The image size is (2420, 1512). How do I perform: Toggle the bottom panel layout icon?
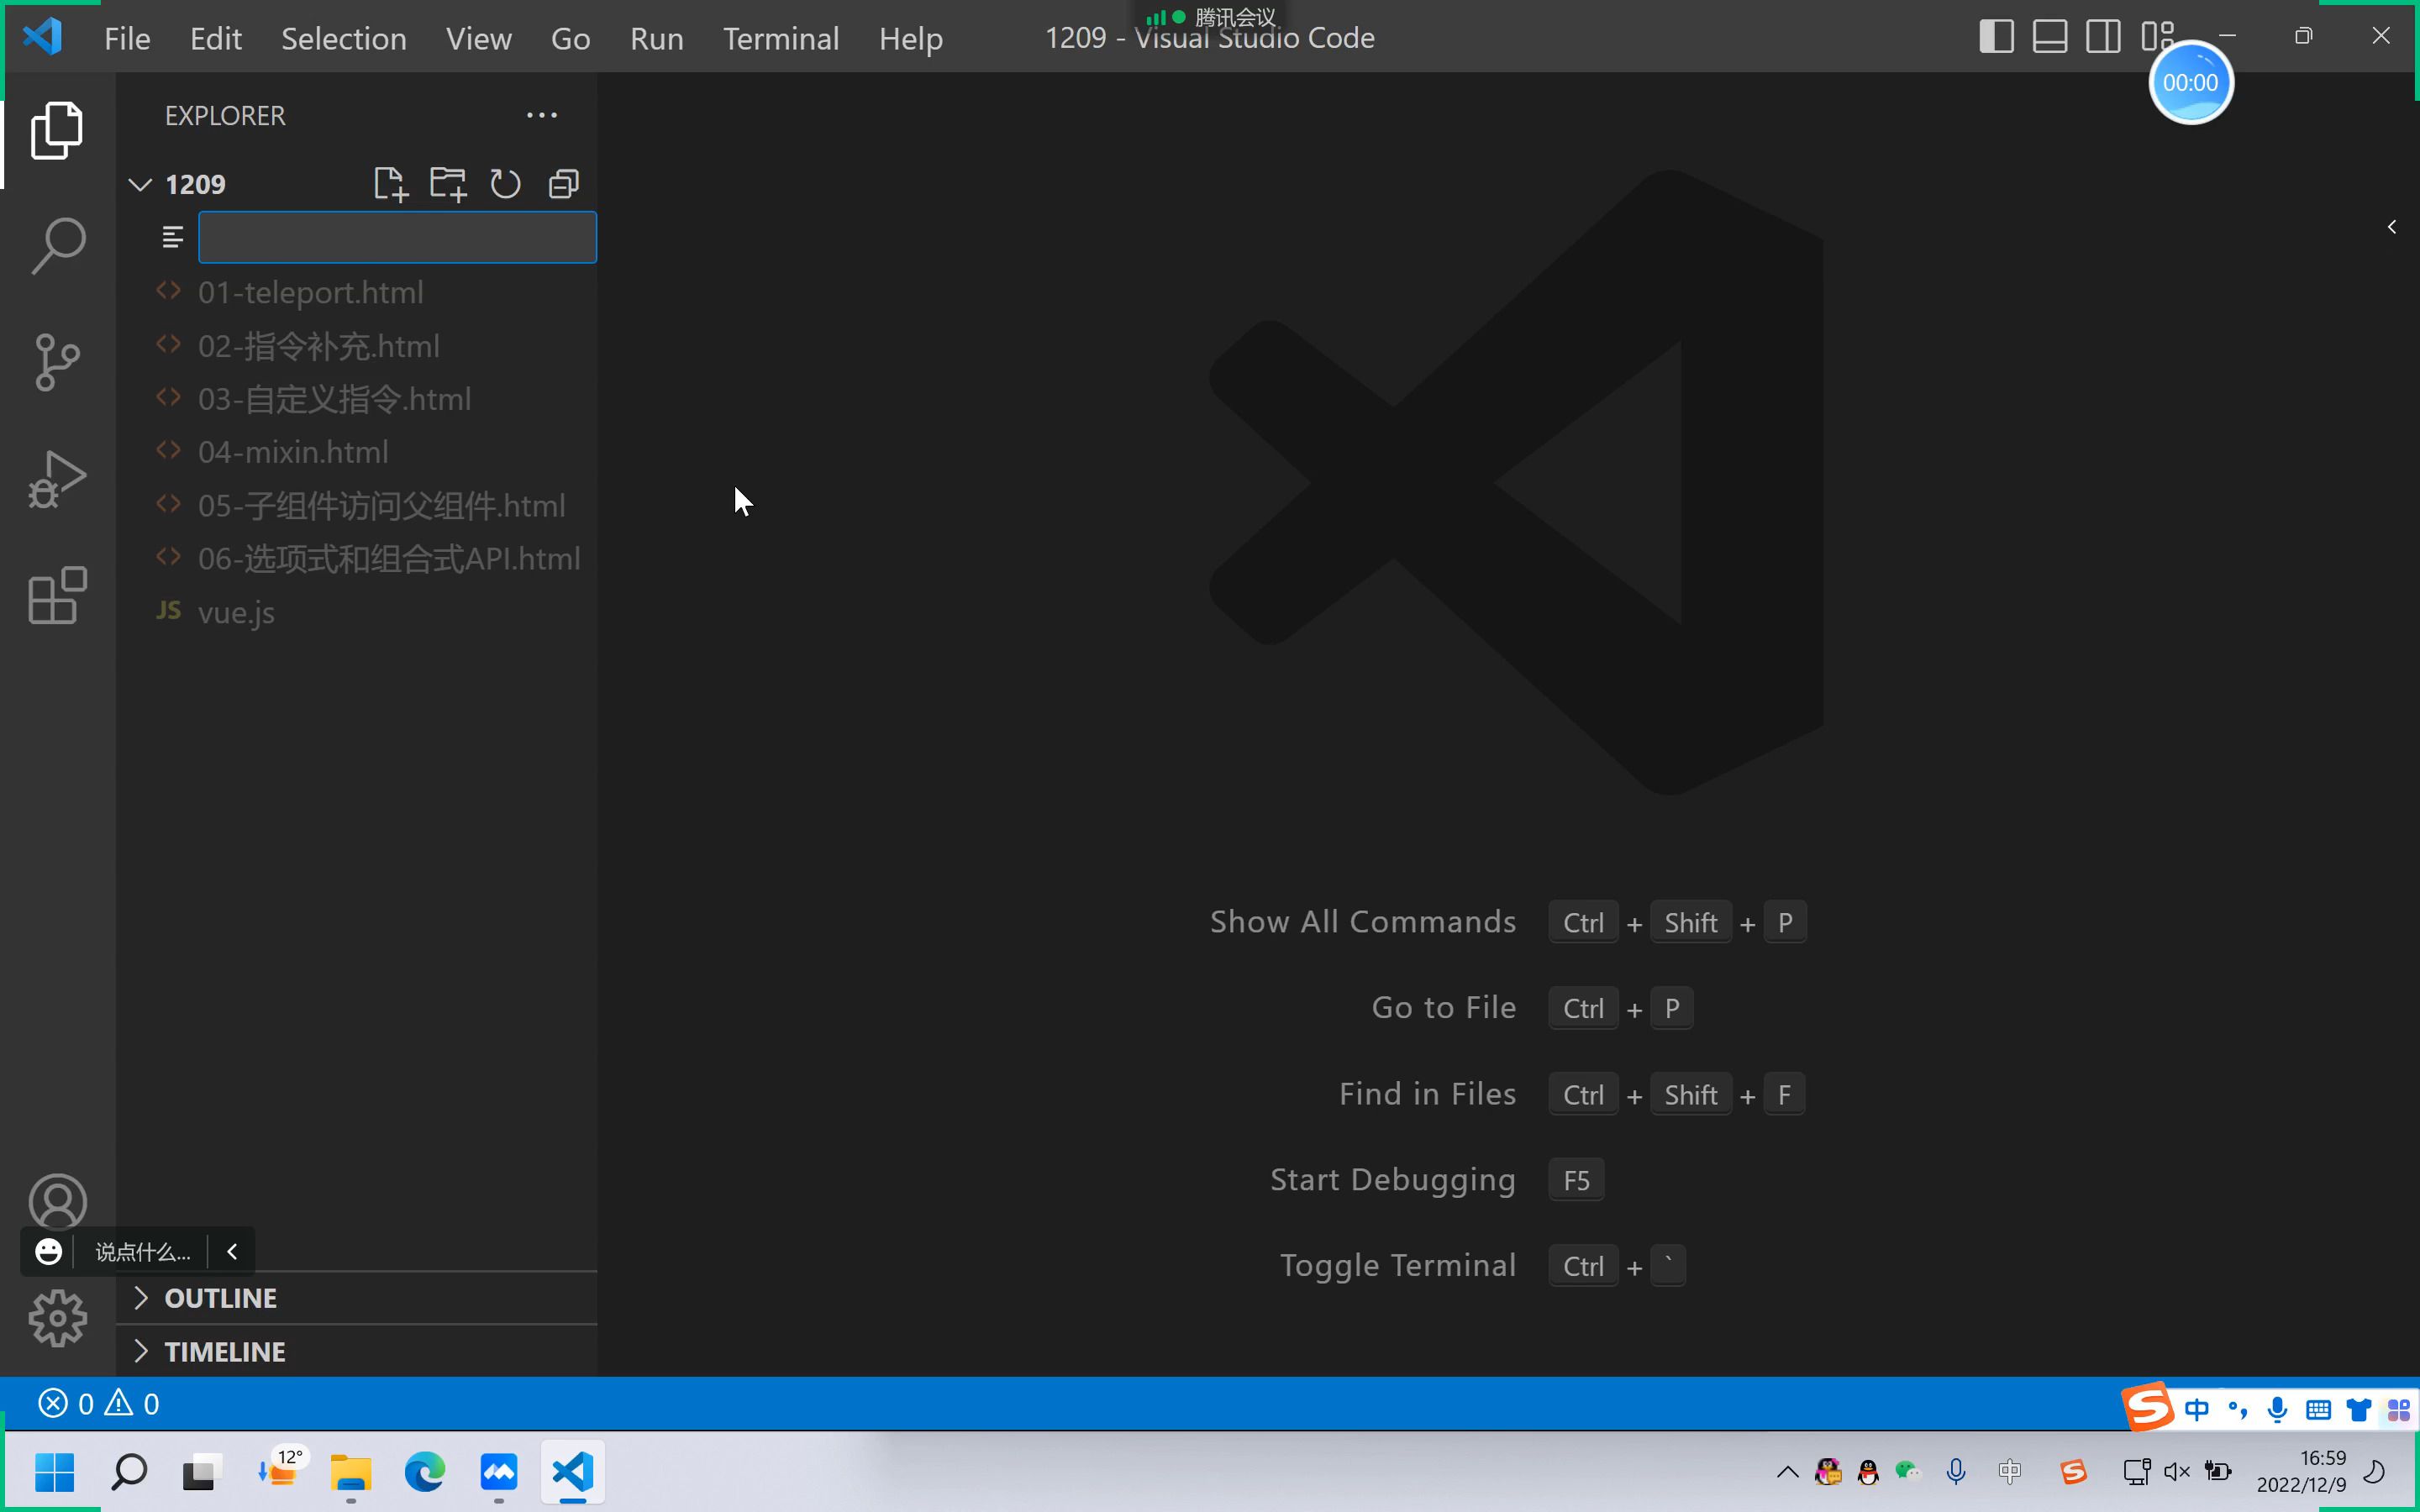pos(2050,37)
